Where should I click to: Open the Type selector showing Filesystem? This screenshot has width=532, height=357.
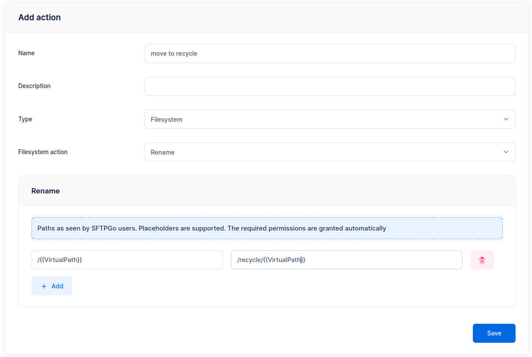pos(324,119)
